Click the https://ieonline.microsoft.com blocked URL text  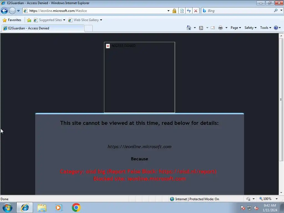pos(140,146)
